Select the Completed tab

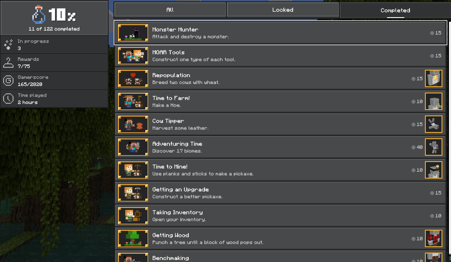tap(395, 10)
